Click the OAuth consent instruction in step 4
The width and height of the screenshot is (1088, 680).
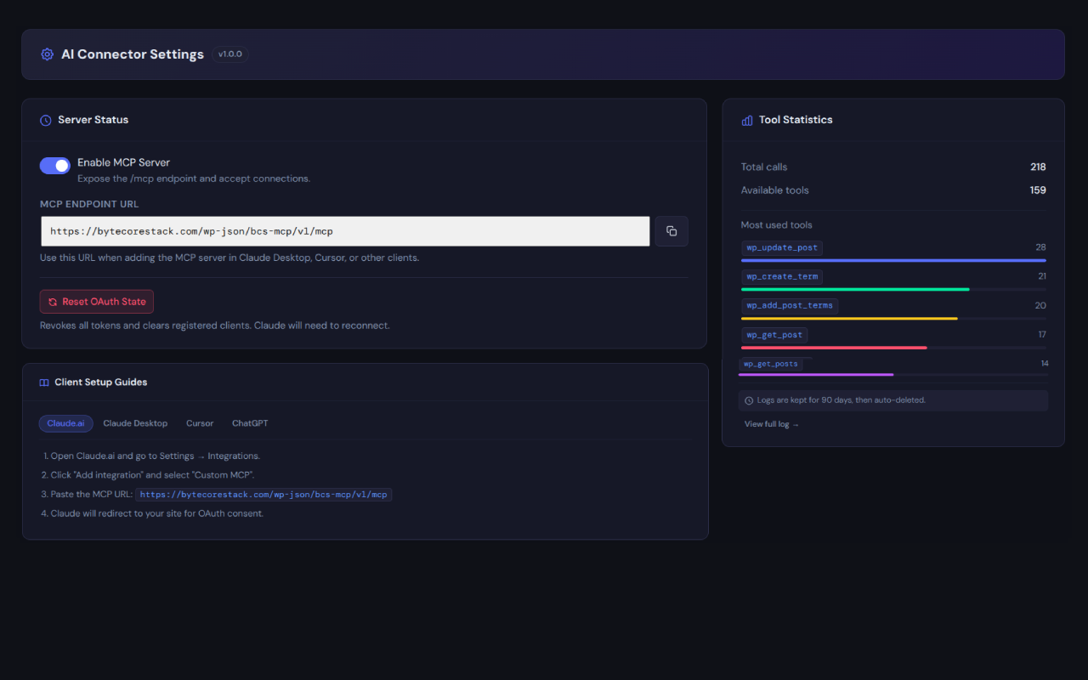152,513
